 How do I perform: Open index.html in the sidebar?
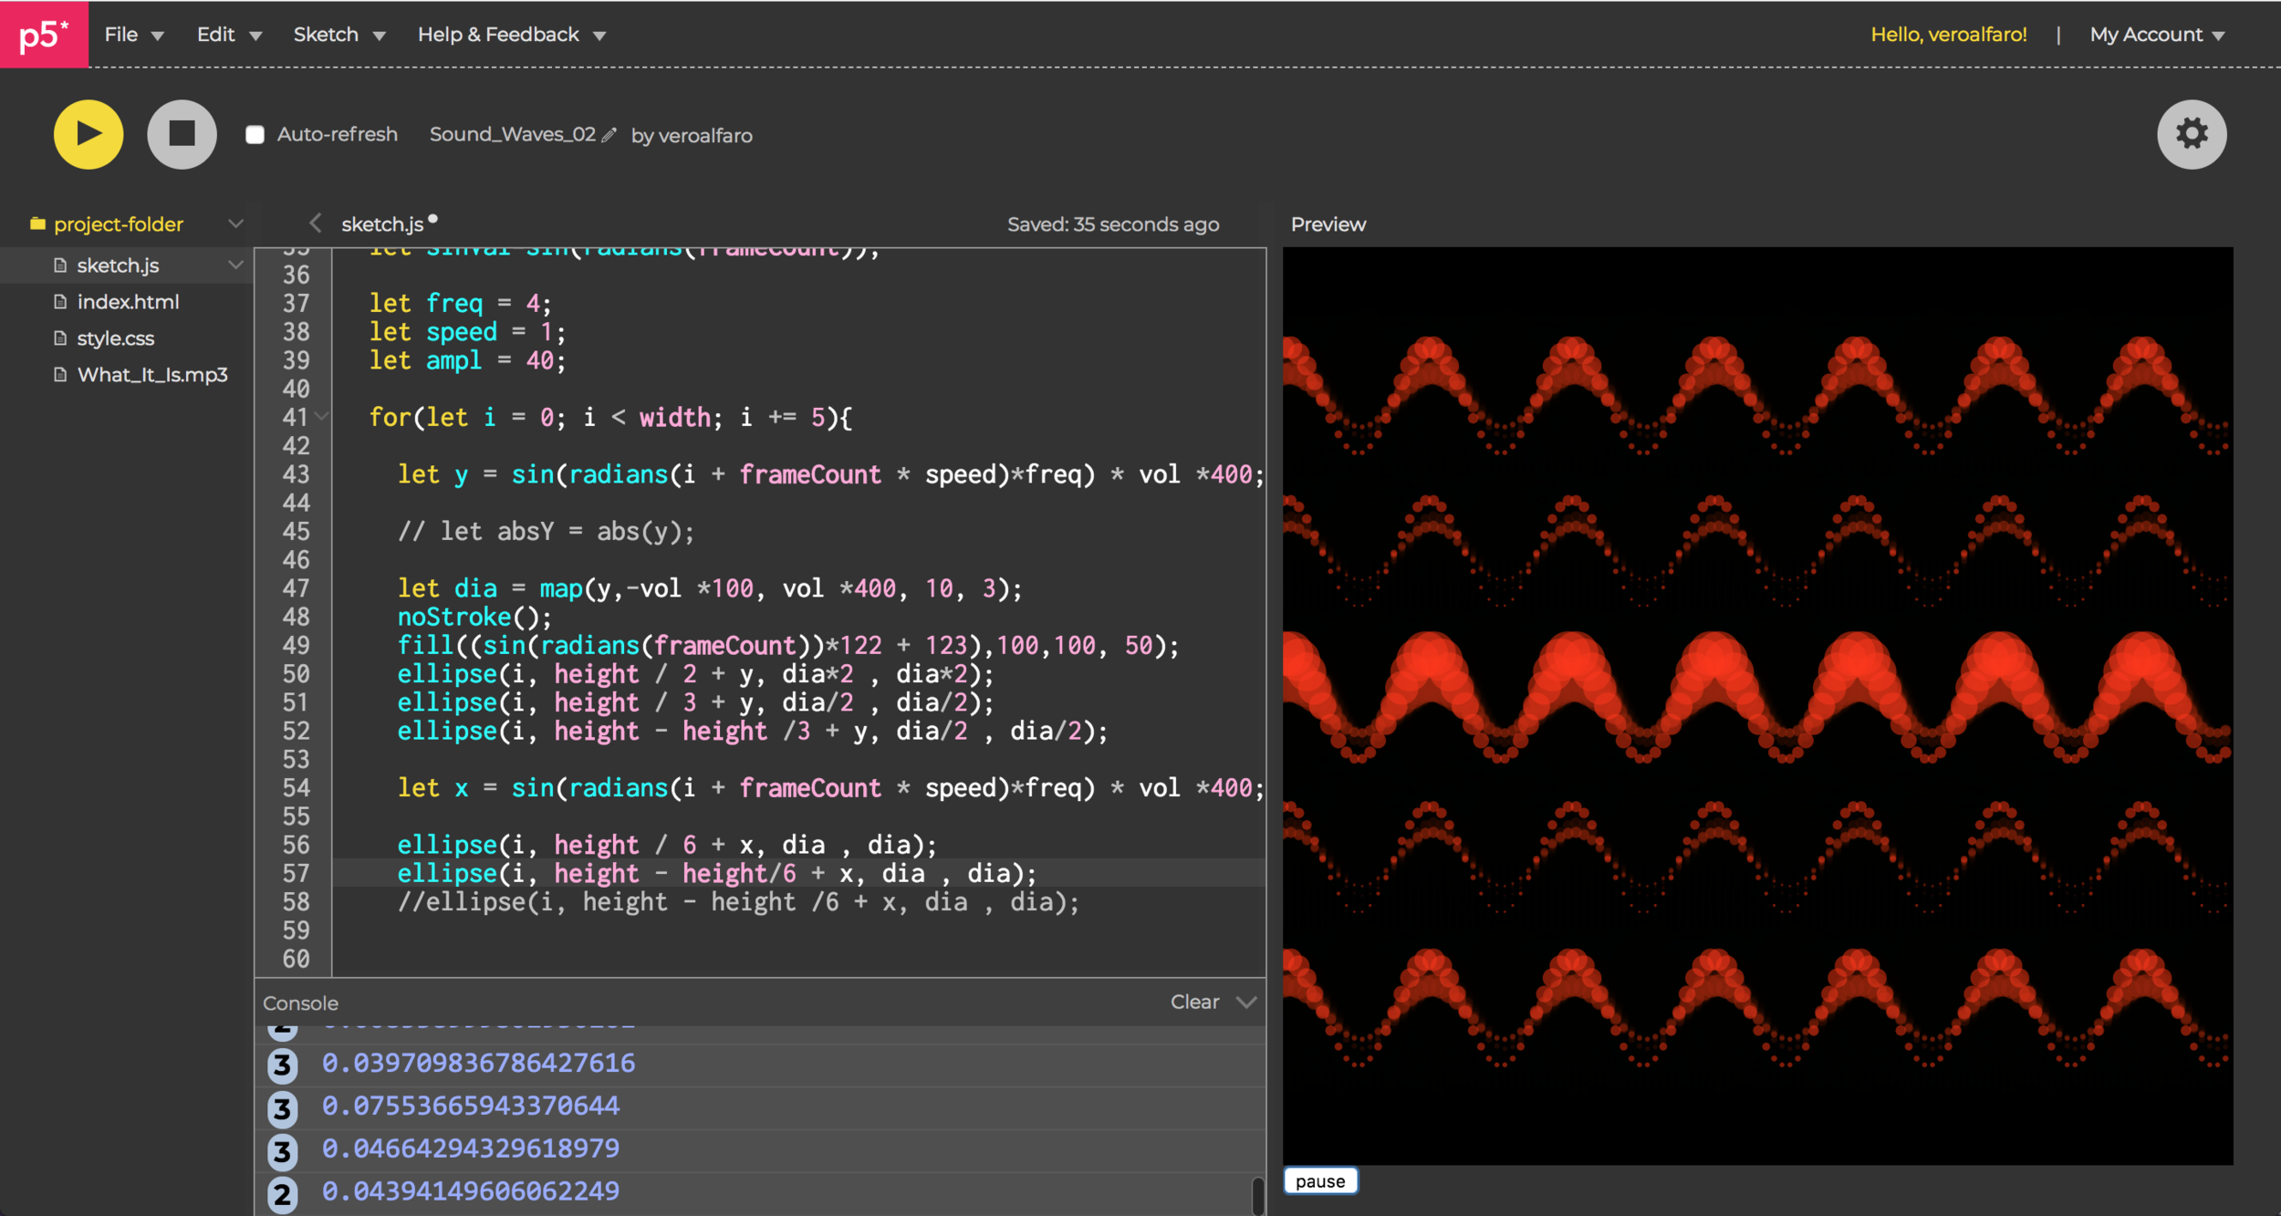[128, 302]
